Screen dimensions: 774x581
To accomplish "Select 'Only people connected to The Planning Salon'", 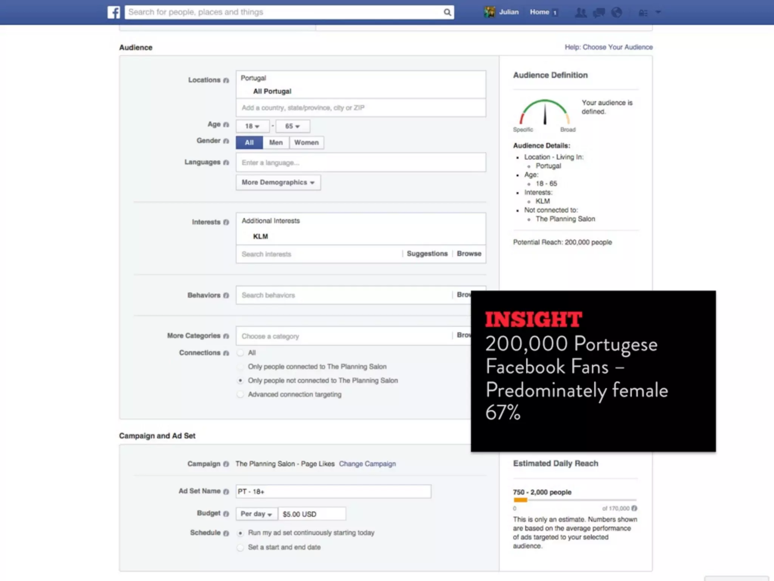I will [240, 367].
